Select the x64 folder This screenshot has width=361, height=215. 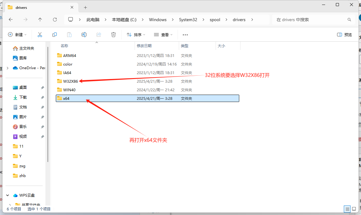pos(147,98)
